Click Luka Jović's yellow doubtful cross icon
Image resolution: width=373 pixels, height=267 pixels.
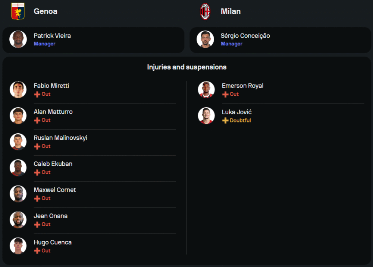click(225, 121)
